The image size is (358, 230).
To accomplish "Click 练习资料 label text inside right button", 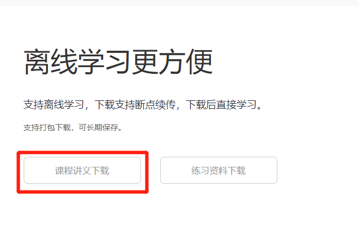I will click(x=209, y=171).
